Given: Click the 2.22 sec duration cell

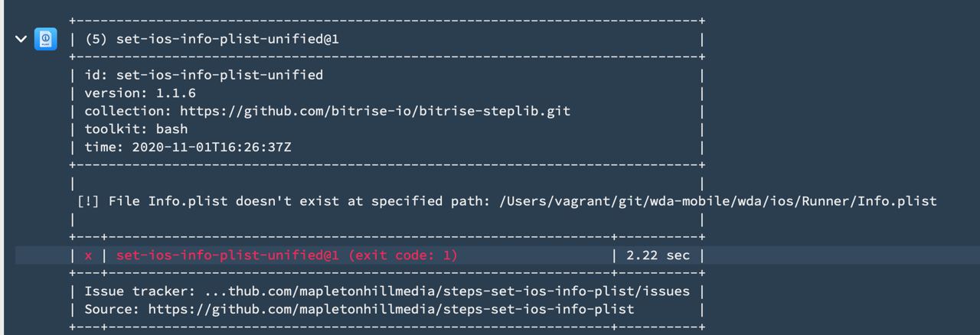Looking at the screenshot, I should [658, 255].
